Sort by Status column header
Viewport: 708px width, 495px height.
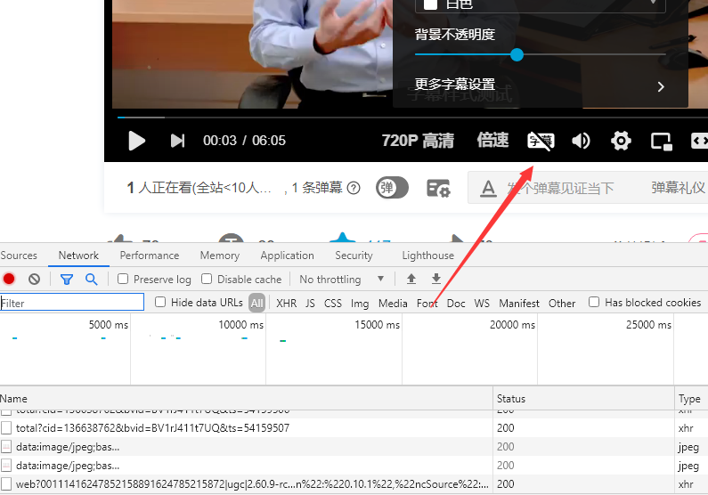pyautogui.click(x=583, y=399)
